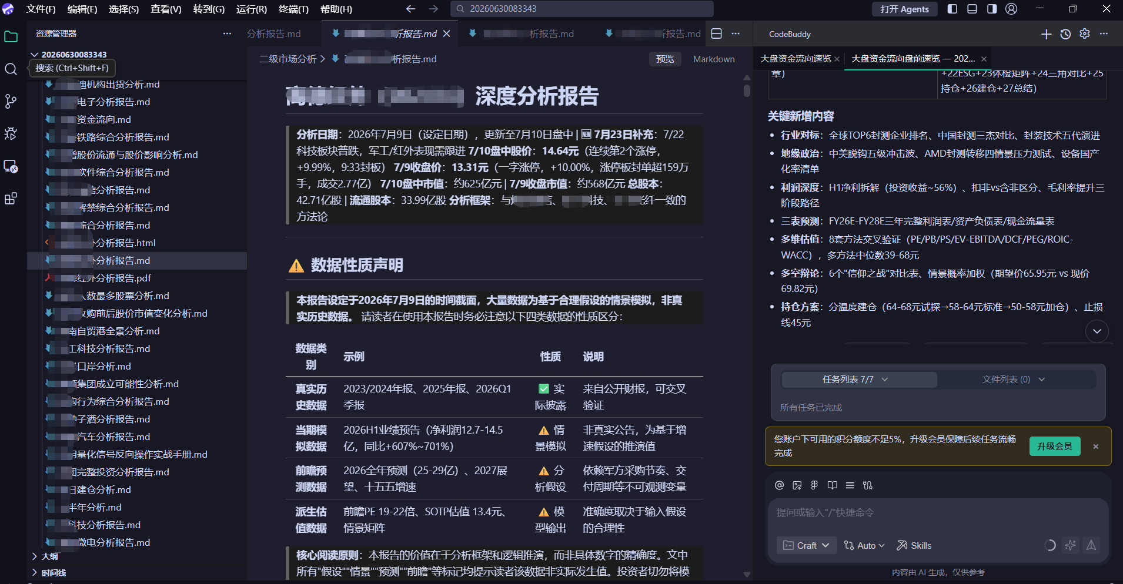
Task: Dismiss the low credits notification
Action: 1096,447
